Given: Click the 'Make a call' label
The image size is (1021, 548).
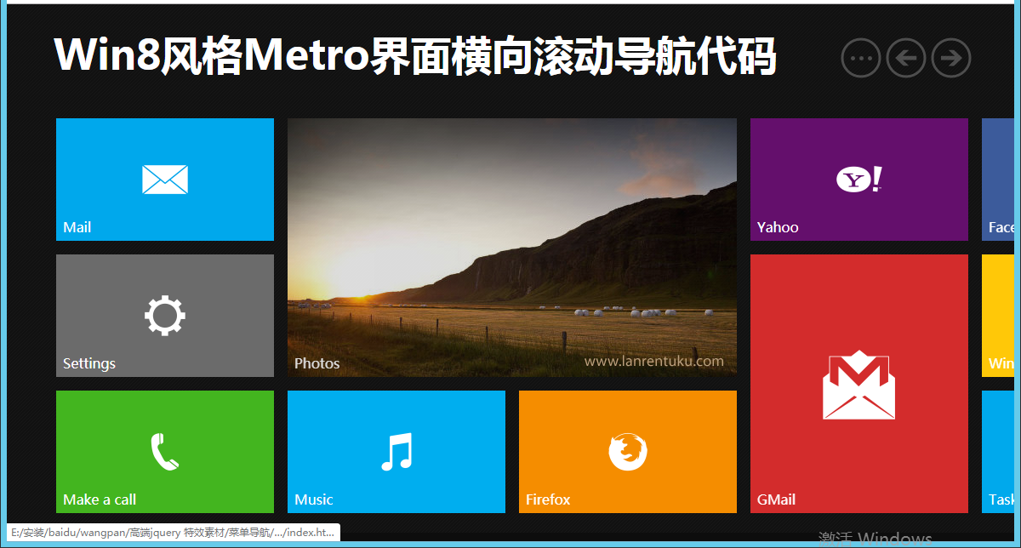Looking at the screenshot, I should coord(100,499).
